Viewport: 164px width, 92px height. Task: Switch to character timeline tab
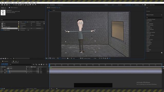click(6, 61)
